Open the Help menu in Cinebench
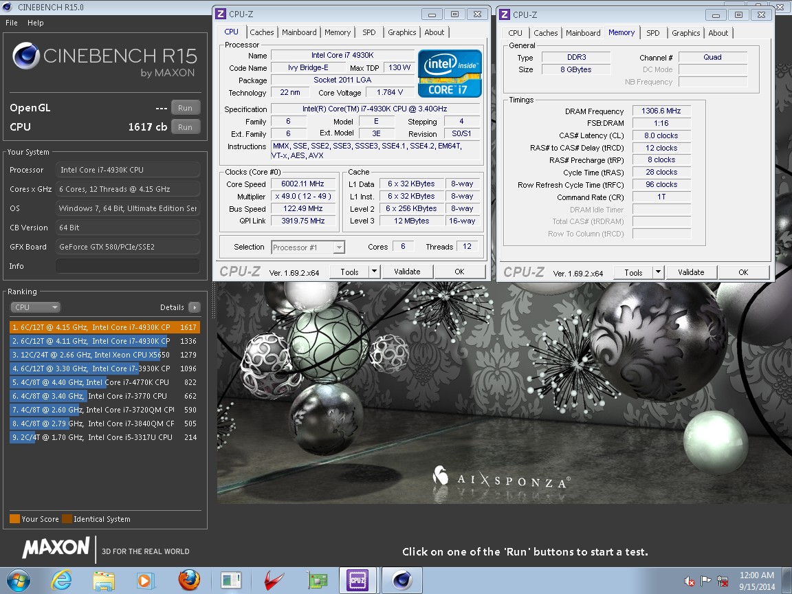792x594 pixels. pos(35,23)
